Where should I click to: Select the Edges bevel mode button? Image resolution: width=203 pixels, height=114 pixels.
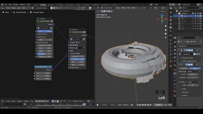tap(195, 68)
